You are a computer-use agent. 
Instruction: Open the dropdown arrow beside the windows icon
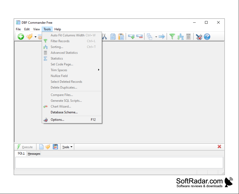click(156, 37)
